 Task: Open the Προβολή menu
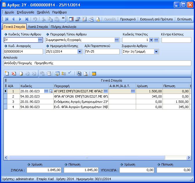[43, 12]
